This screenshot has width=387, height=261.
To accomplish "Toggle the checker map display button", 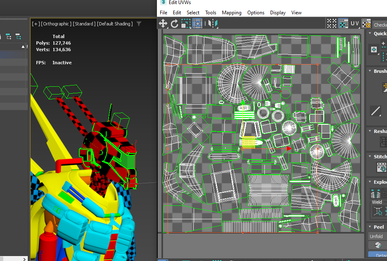I will click(x=343, y=24).
